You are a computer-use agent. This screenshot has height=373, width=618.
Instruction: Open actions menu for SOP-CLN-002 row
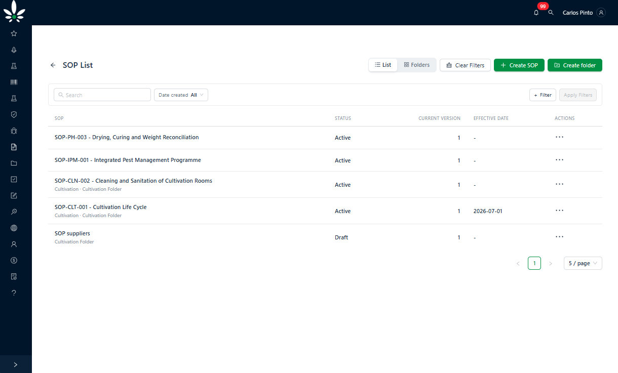pos(559,184)
